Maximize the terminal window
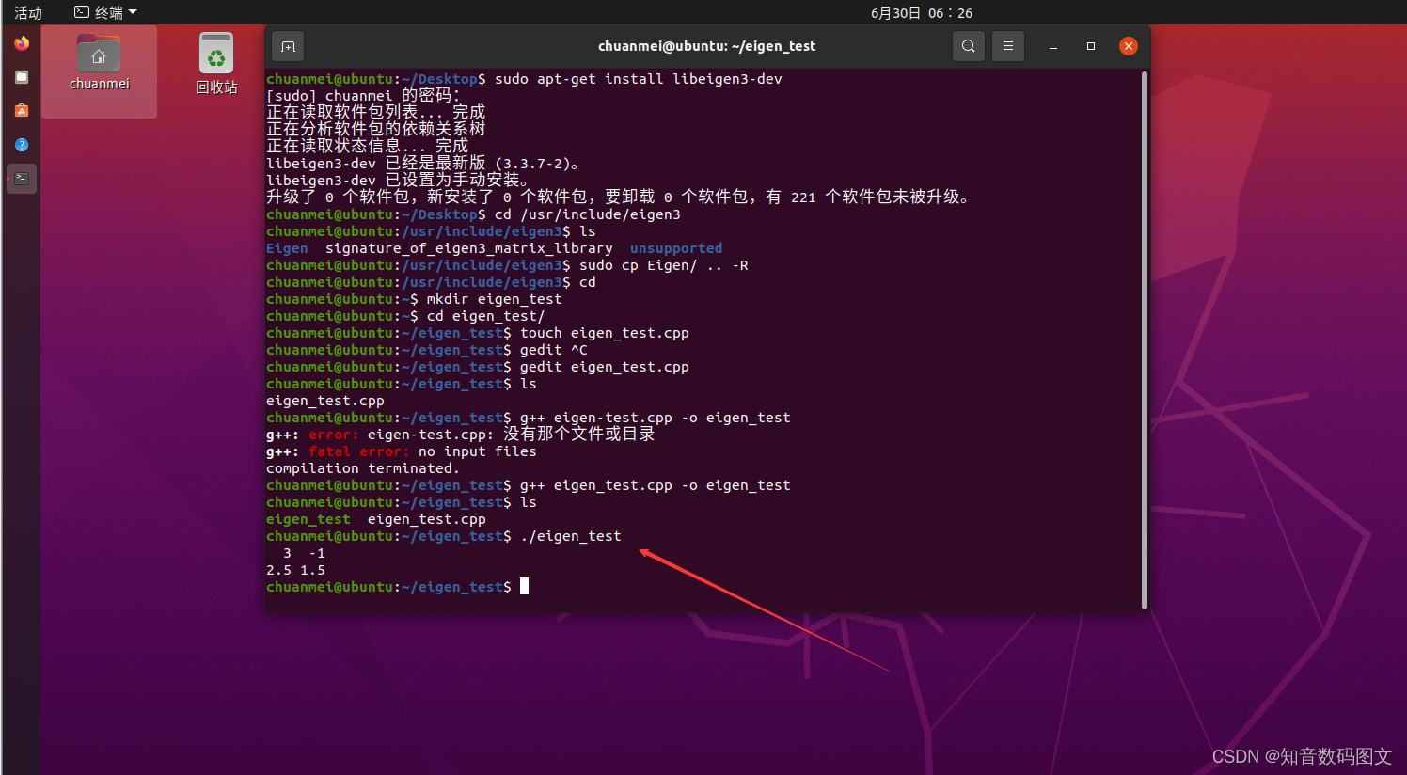Screen dimensions: 1407x775 pos(1091,45)
